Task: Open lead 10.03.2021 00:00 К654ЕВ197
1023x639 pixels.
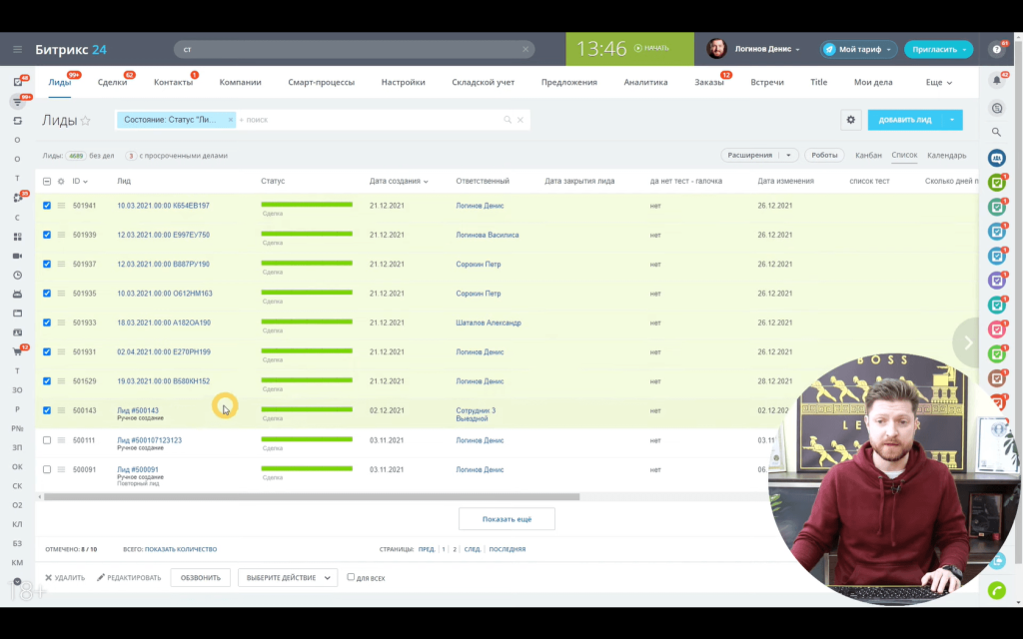Action: tap(163, 206)
